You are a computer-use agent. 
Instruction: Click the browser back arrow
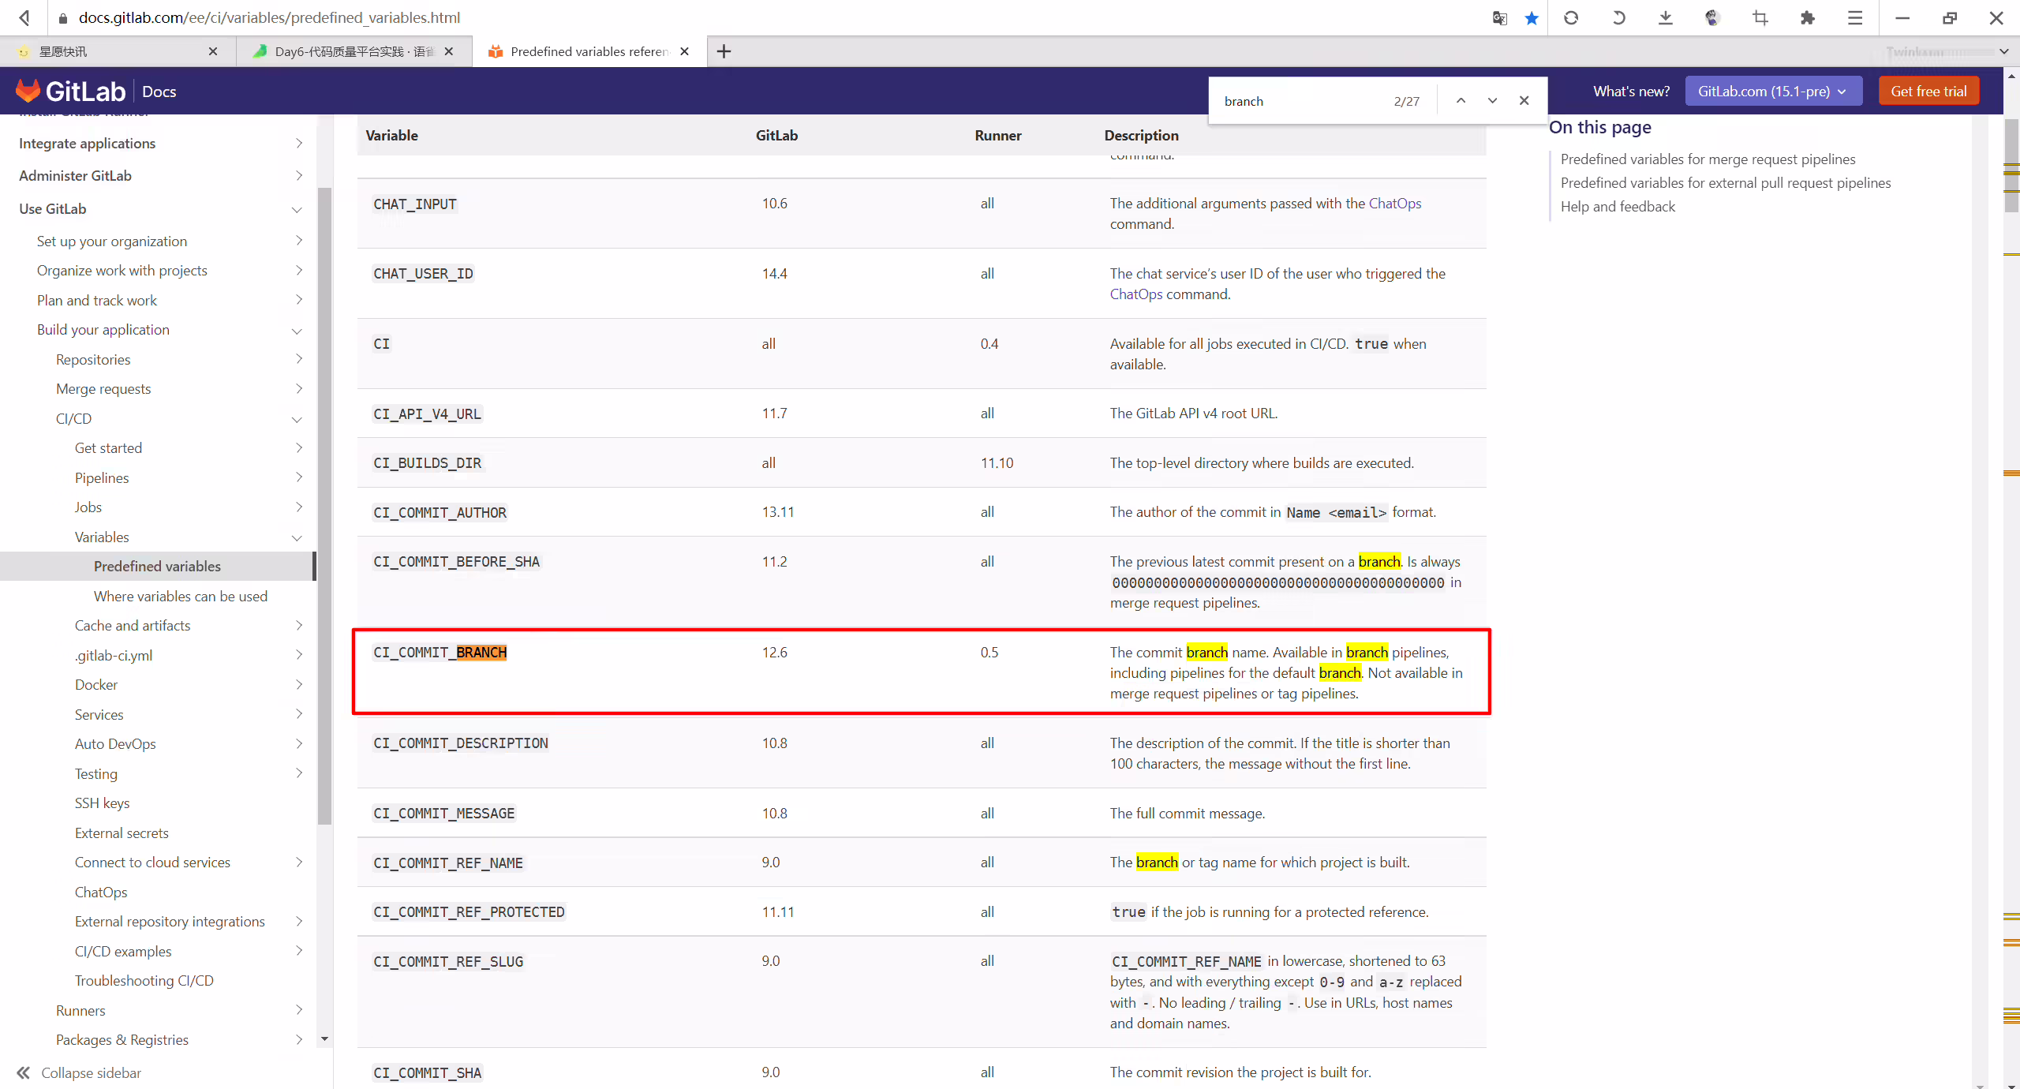pyautogui.click(x=24, y=17)
